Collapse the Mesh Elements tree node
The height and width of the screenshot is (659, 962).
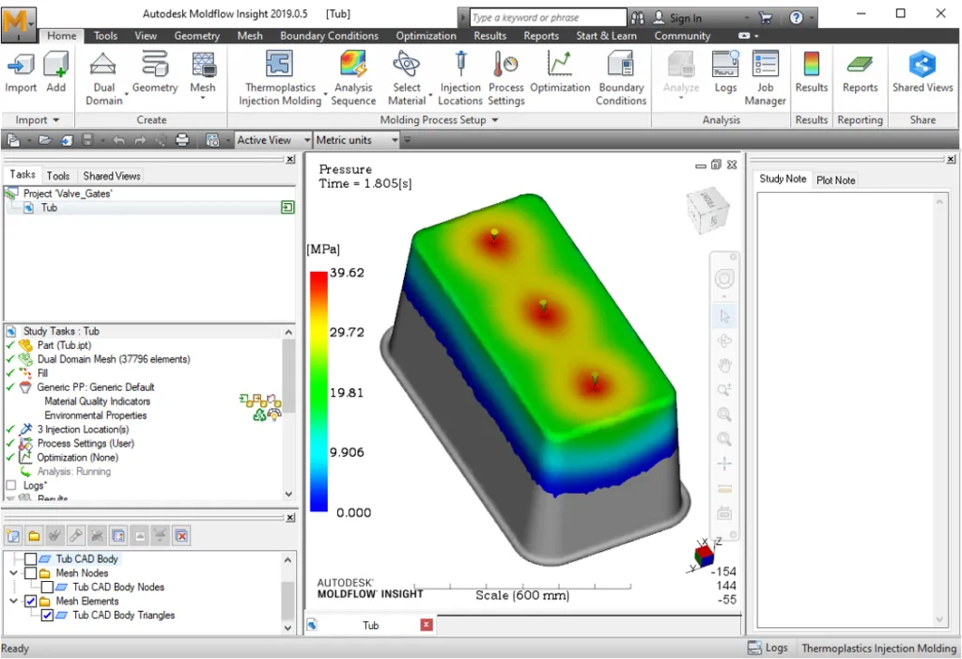pos(13,602)
